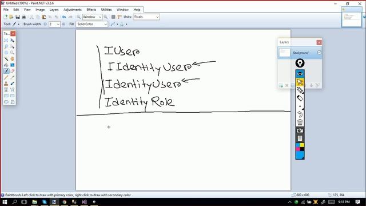Toggle the pixel grid icon

click(x=113, y=17)
